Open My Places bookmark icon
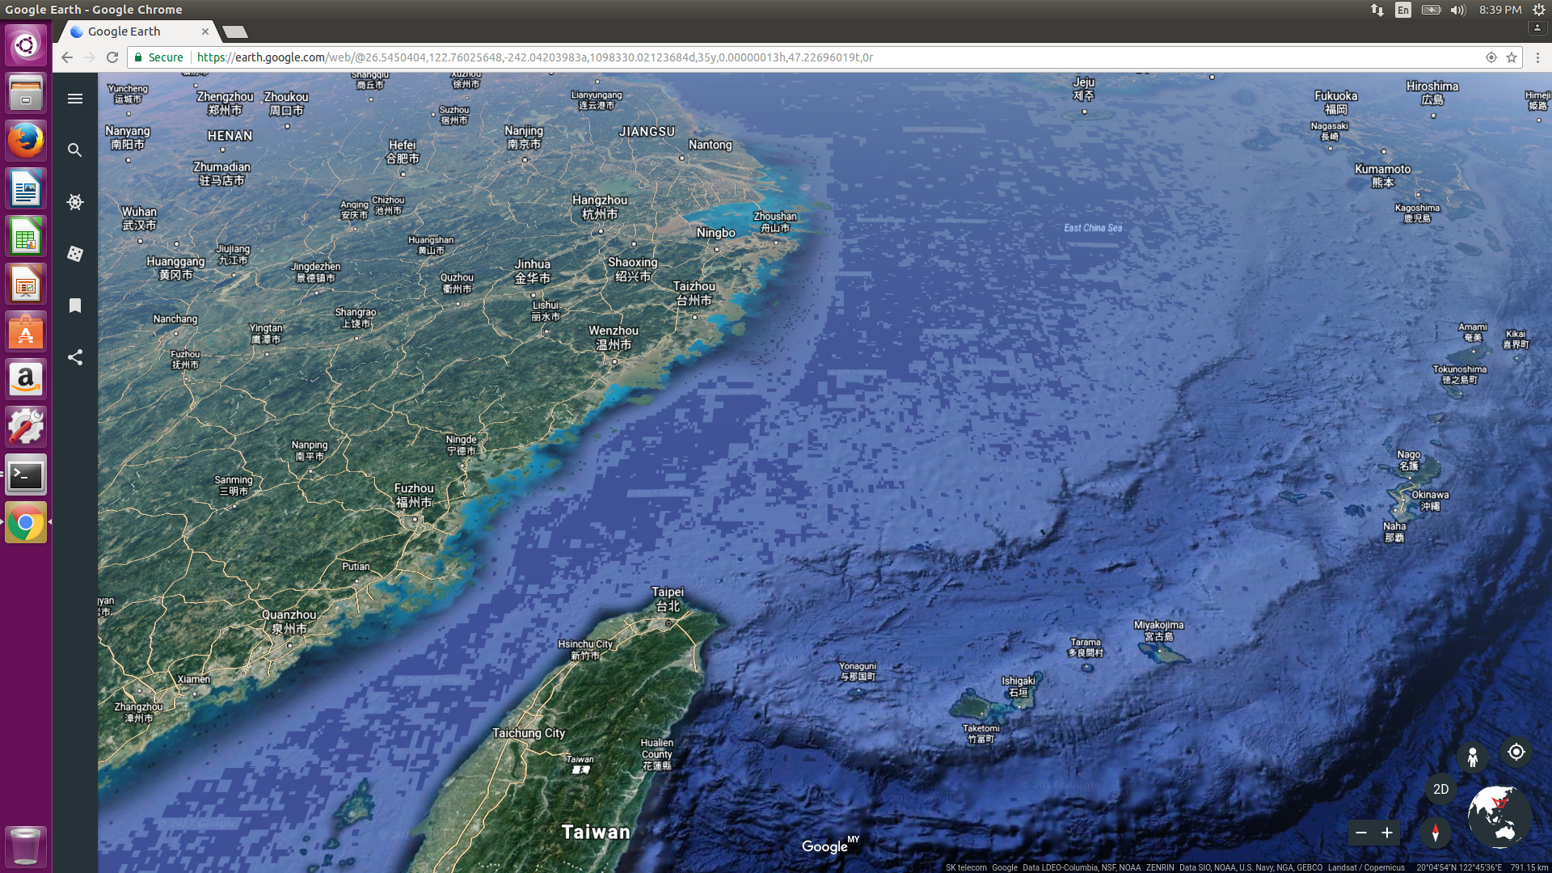 pos(75,306)
